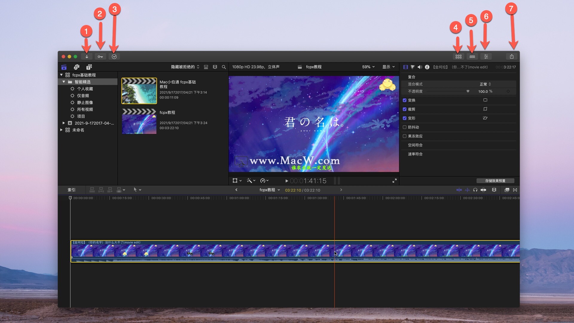
Task: Open the 59% viewer zoom dropdown
Action: click(368, 67)
